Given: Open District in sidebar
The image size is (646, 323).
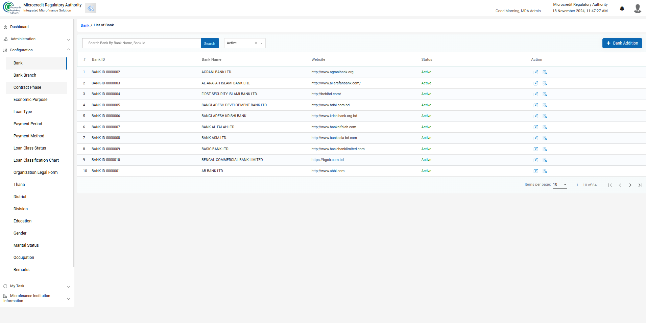Looking at the screenshot, I should [37, 197].
